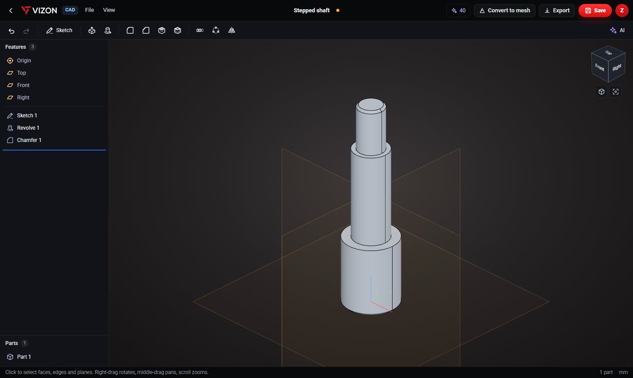Viewport: 633px width, 378px height.
Task: Select the Front plane in Features list
Action: click(54, 85)
